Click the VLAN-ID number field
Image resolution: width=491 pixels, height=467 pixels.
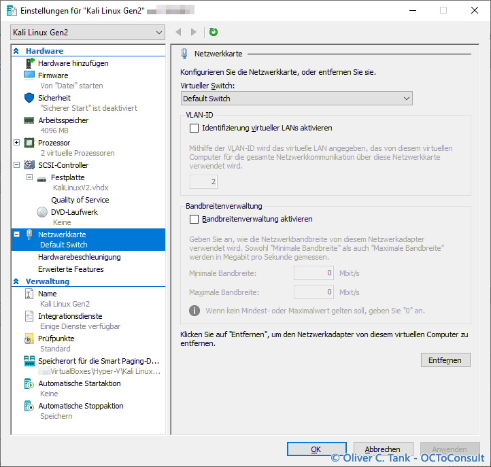[203, 181]
